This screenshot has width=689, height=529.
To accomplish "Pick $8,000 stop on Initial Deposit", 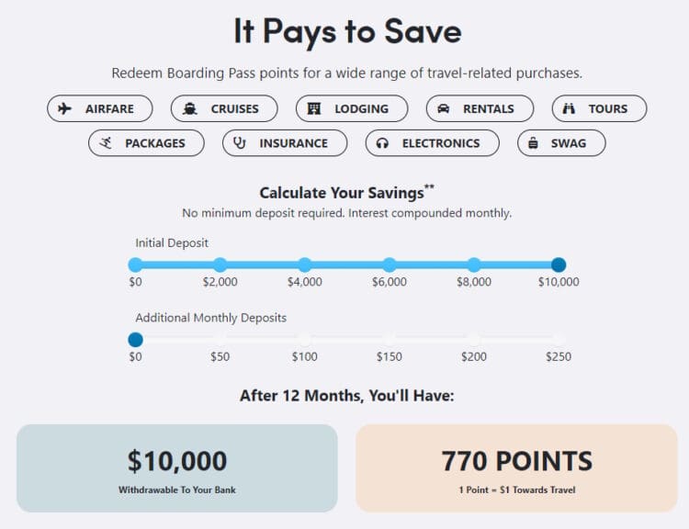I will click(474, 264).
